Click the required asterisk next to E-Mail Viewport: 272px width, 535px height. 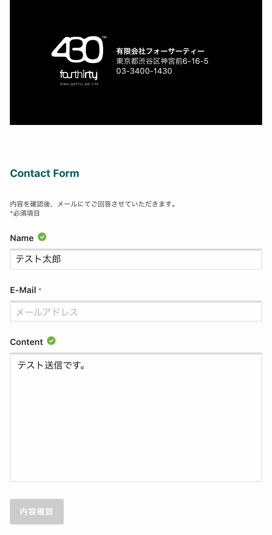40,290
